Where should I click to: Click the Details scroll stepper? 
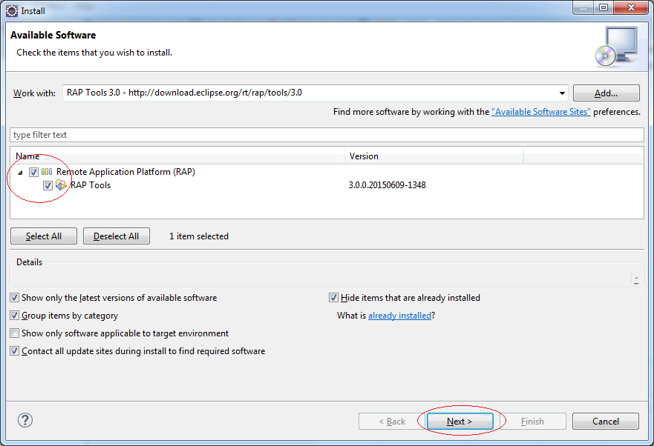tap(636, 280)
